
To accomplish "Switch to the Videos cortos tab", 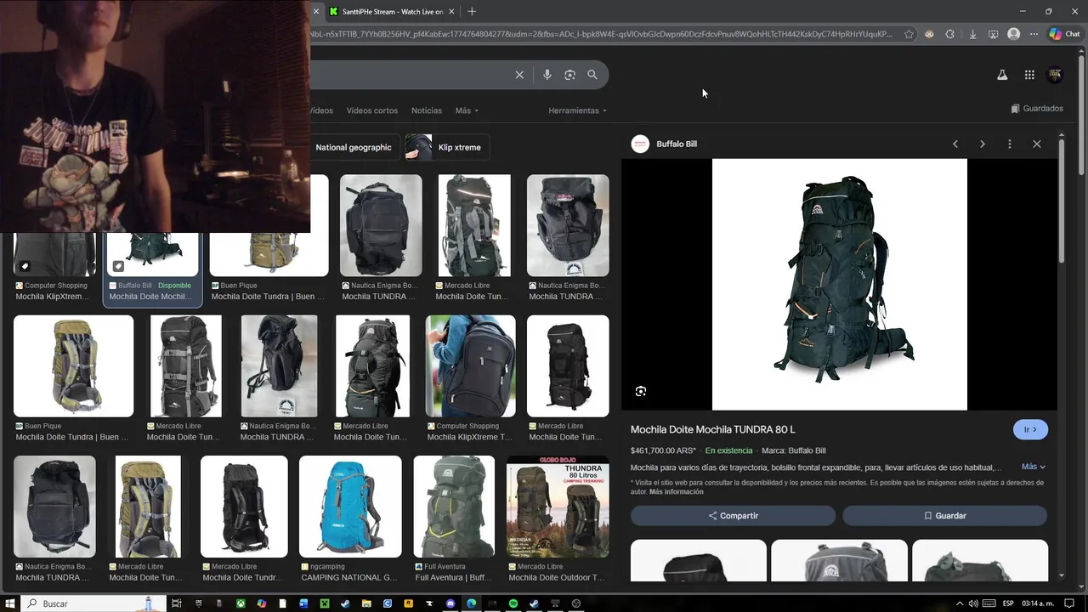I will click(371, 110).
